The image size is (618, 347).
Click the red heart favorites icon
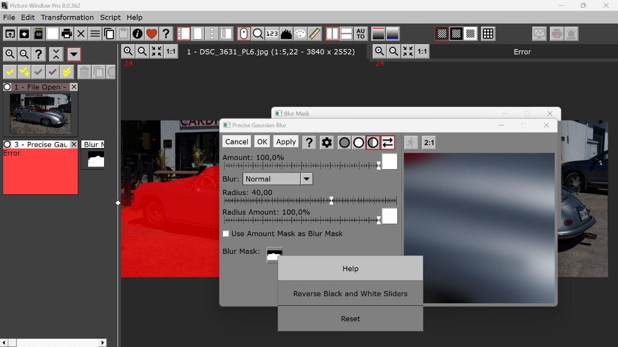coord(151,34)
